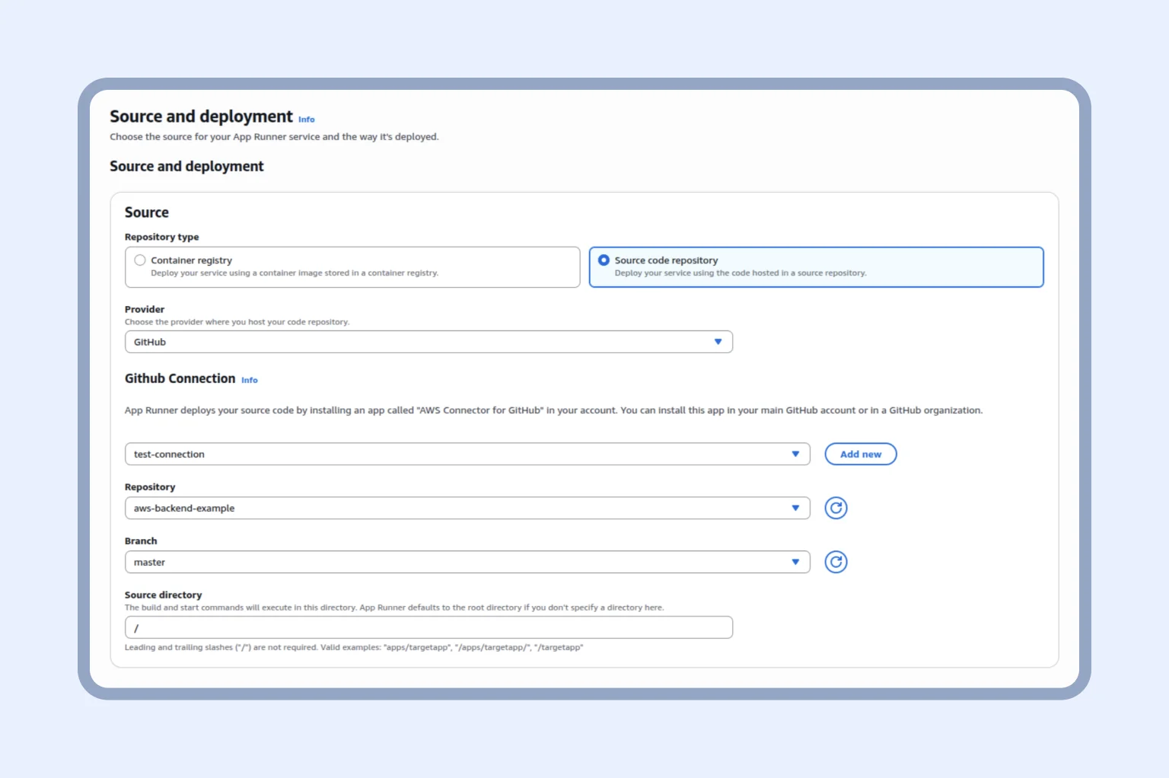Image resolution: width=1169 pixels, height=778 pixels.
Task: Click the field showing master branch
Action: point(467,562)
